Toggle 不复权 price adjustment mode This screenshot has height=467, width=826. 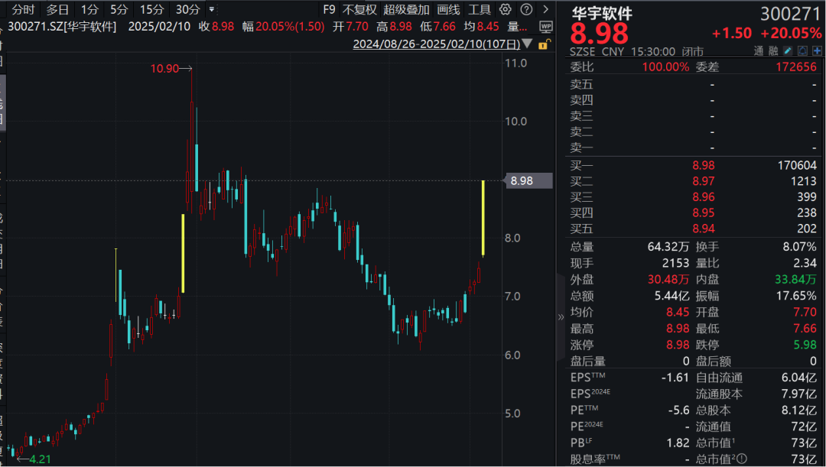[359, 10]
